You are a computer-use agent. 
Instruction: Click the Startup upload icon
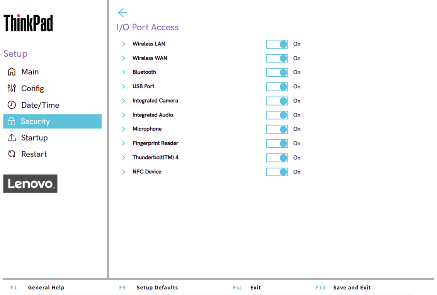12,138
